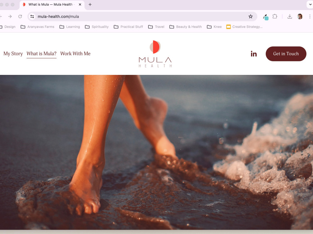The width and height of the screenshot is (313, 234).
Task: Go forward in browser history
Action: tap(10, 17)
